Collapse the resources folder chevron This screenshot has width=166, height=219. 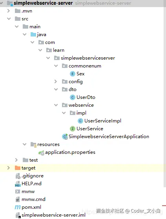[x=24, y=144]
